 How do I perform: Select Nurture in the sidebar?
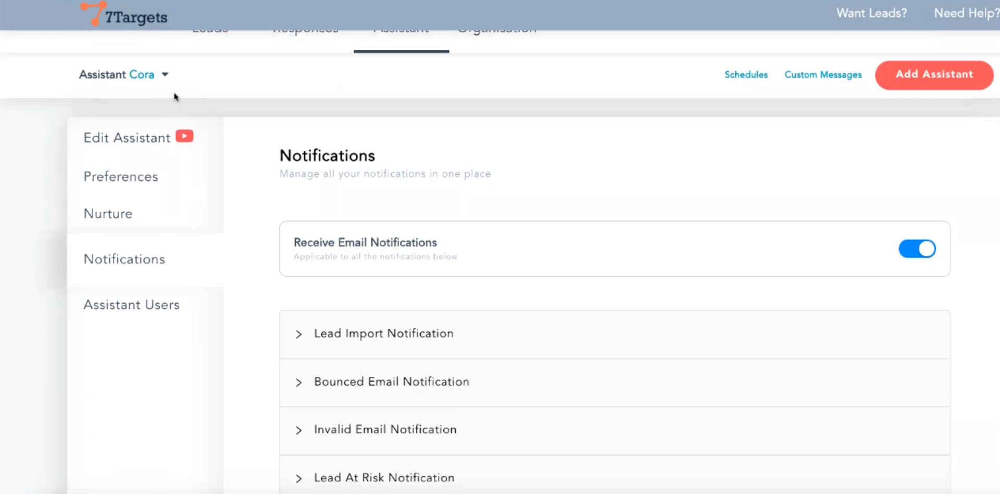[108, 214]
